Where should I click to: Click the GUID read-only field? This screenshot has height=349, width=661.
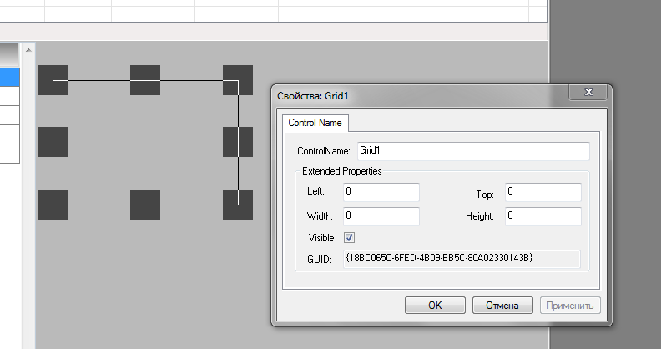[x=461, y=259]
